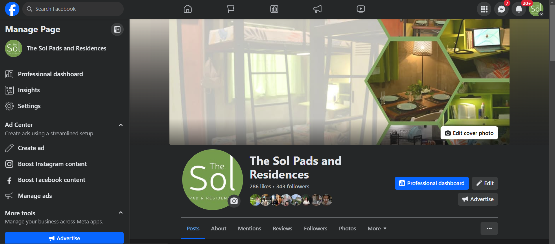Expand the More tab dropdown
This screenshot has width=555, height=244.
tap(377, 229)
